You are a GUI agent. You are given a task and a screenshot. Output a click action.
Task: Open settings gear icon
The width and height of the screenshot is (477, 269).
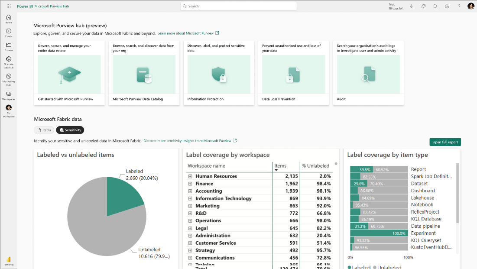pyautogui.click(x=447, y=6)
